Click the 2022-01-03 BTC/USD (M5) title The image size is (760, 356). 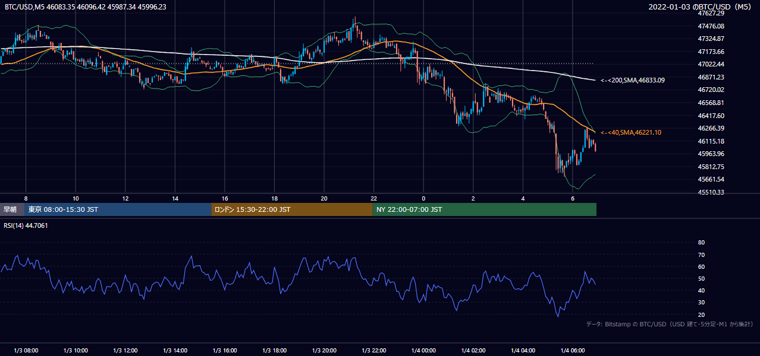(701, 7)
